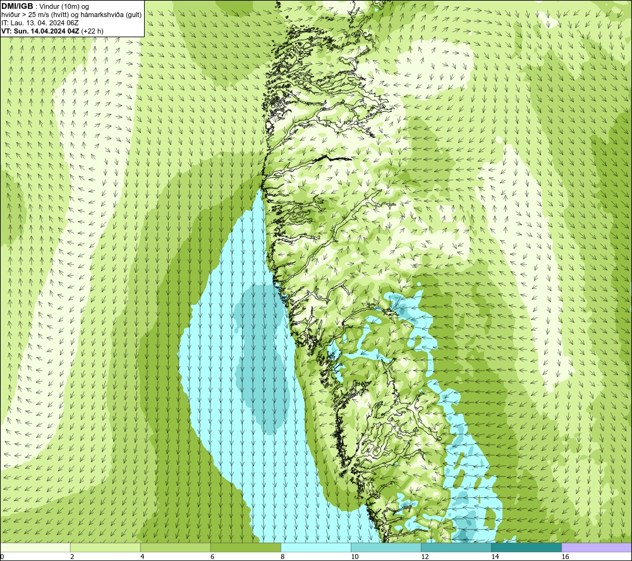Viewport: 632px width, 561px height.
Task: Click the 8–10 m/s light cyan swatch
Action: (x=315, y=548)
